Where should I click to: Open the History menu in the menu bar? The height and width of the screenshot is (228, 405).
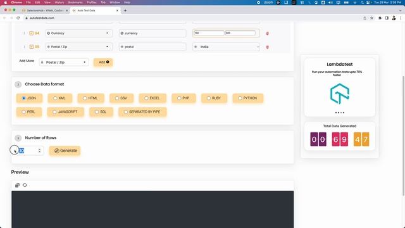(x=59, y=3)
